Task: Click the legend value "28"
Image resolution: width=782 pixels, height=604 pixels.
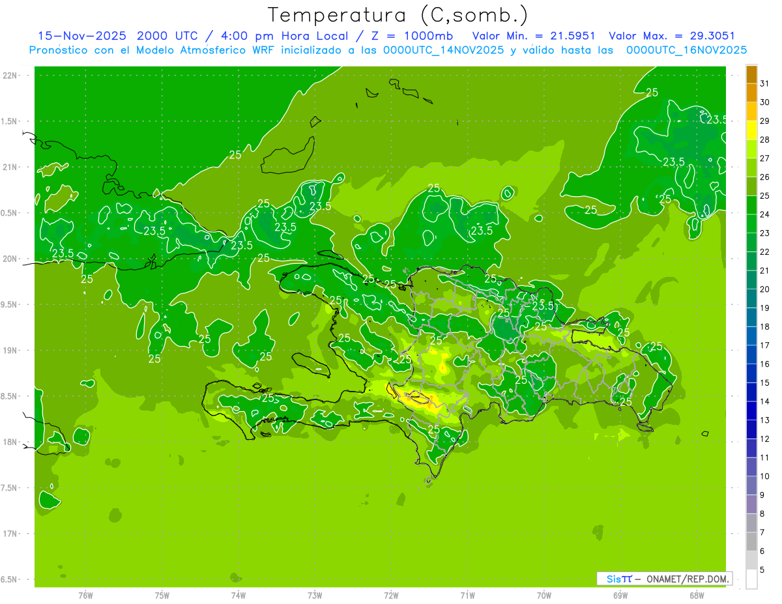Action: tap(765, 139)
